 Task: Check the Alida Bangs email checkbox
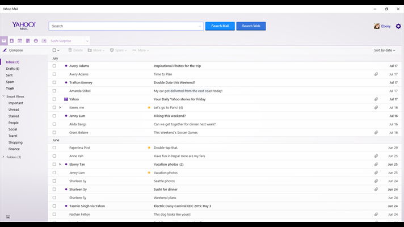coord(54,124)
